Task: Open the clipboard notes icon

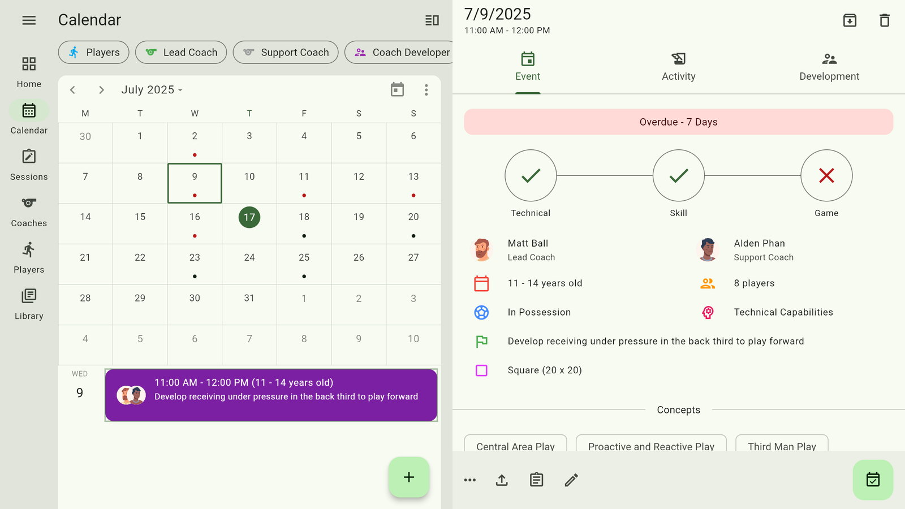Action: click(x=536, y=480)
